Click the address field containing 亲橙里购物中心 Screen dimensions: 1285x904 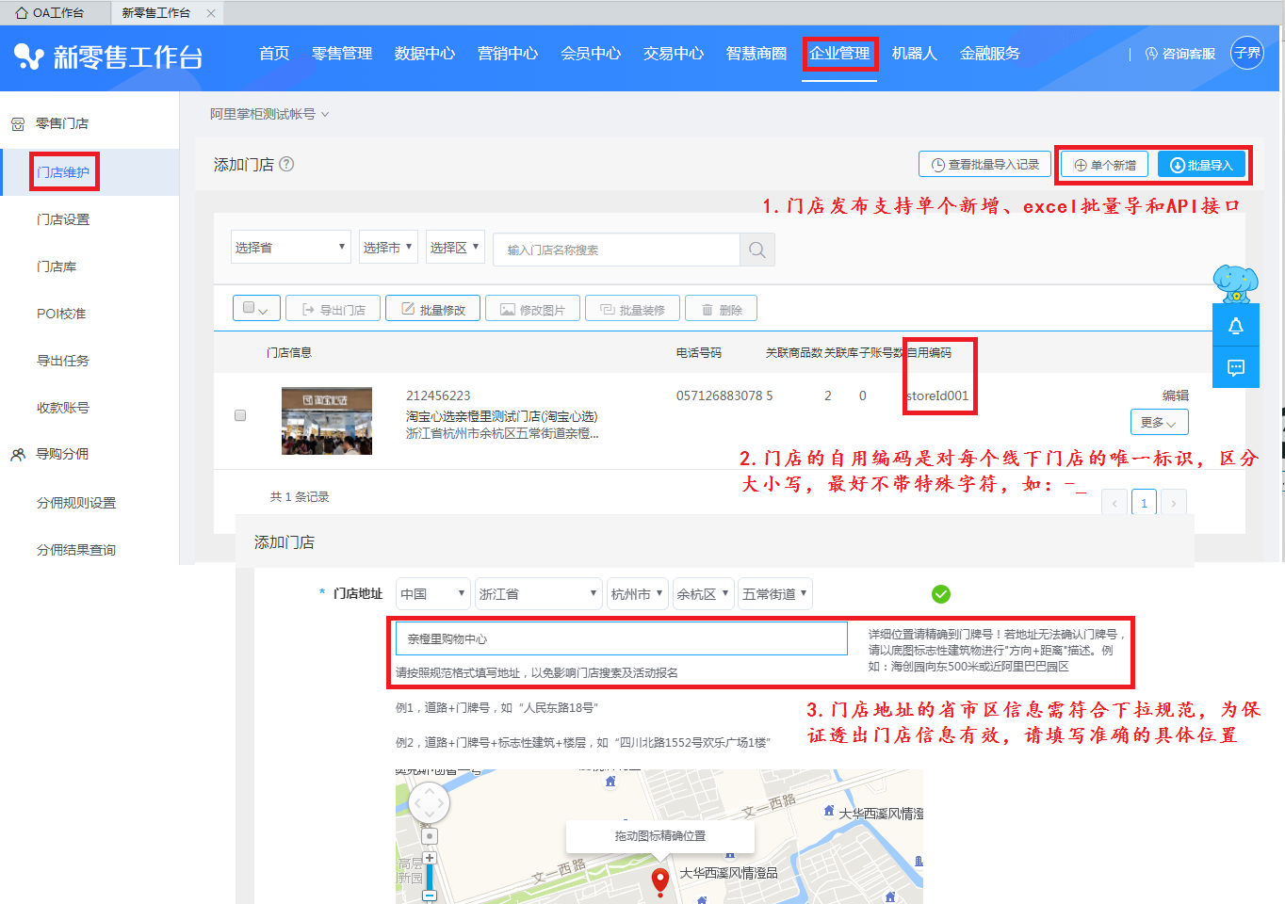coord(622,638)
